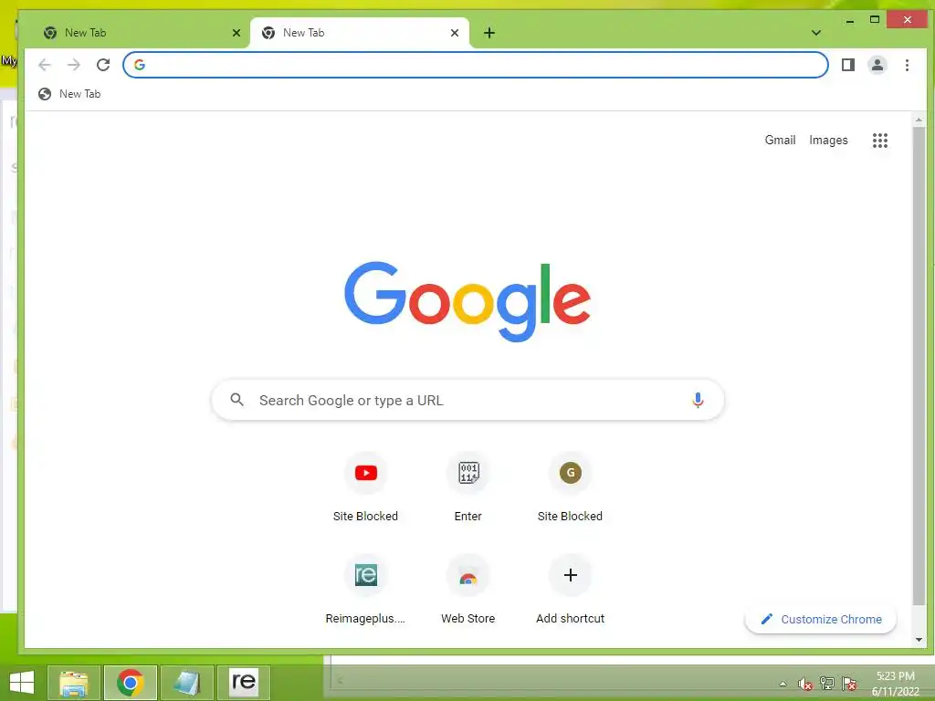Toggle the Chrome side panel
The image size is (935, 701).
(x=848, y=65)
